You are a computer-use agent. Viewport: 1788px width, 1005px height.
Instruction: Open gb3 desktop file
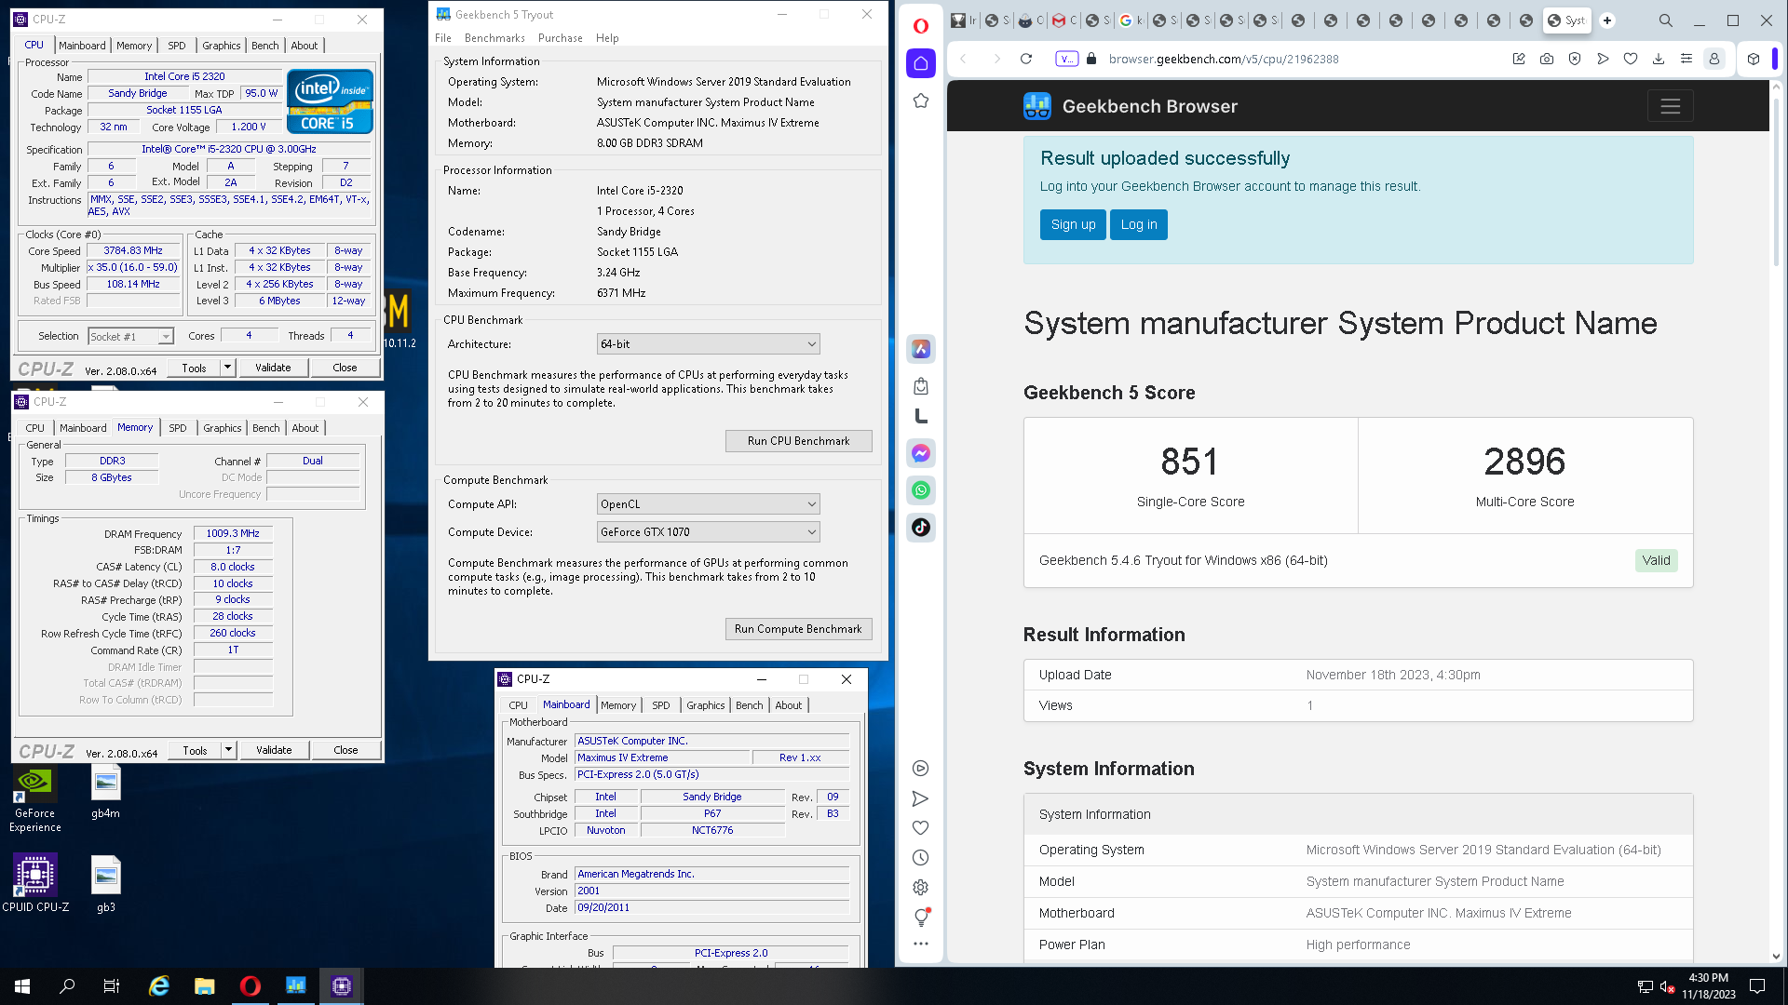[x=106, y=884]
